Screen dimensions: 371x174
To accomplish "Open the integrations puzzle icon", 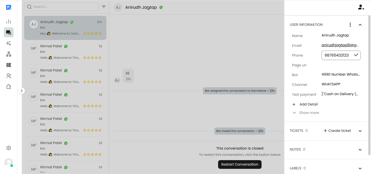I will (9, 87).
